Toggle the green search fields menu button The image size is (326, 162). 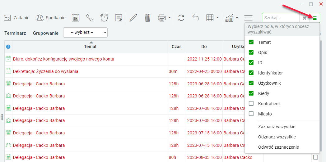point(315,18)
